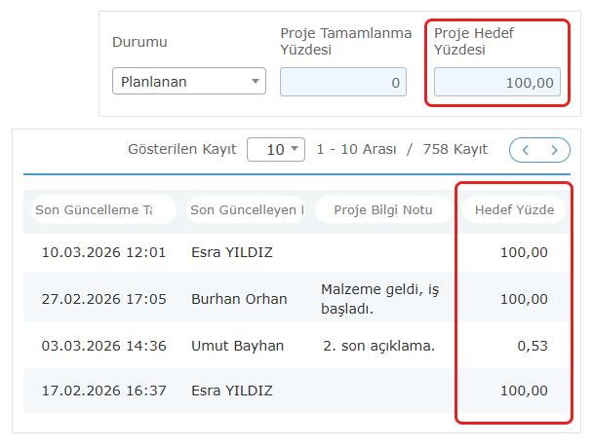593x447 pixels.
Task: Expand the Gösterilen Kayıt page size dropdown
Action: 276,150
